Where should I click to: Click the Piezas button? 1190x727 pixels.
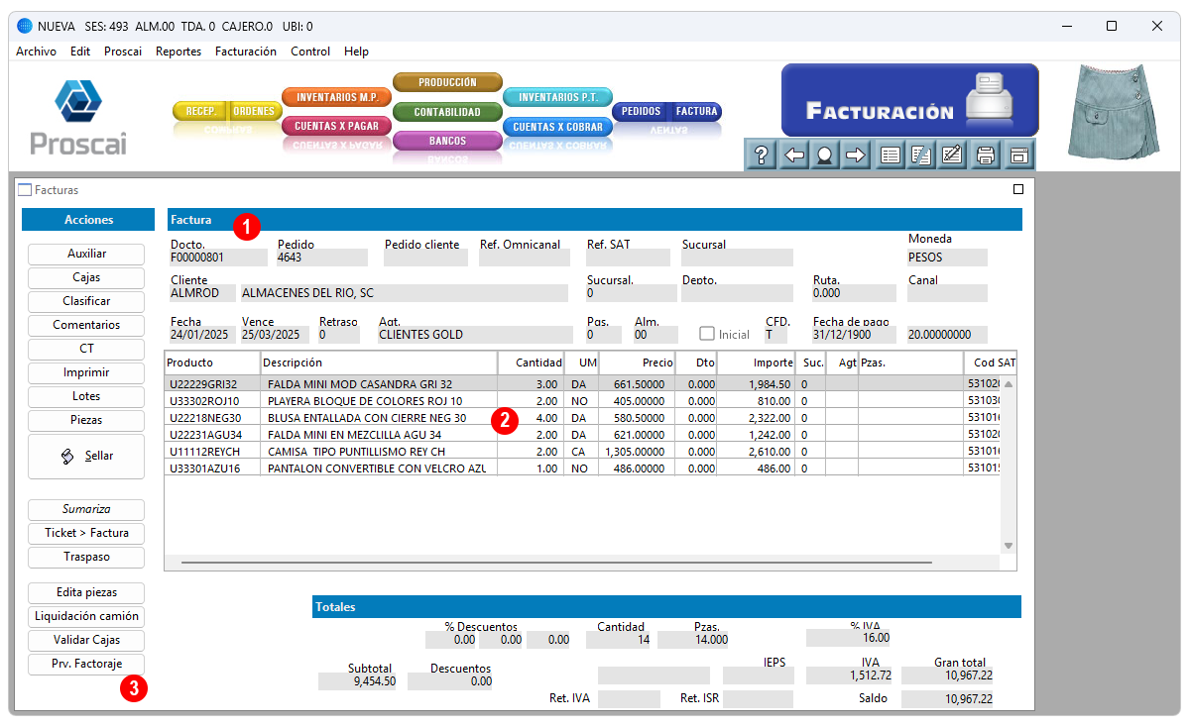pyautogui.click(x=87, y=420)
